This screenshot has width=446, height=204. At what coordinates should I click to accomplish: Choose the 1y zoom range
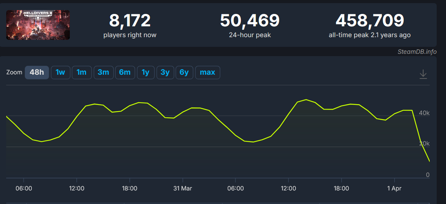pos(146,72)
